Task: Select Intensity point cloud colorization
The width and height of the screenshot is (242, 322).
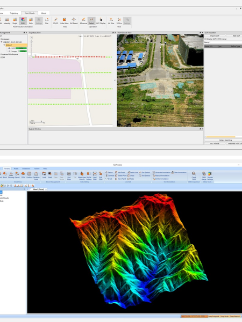Action: (7, 20)
